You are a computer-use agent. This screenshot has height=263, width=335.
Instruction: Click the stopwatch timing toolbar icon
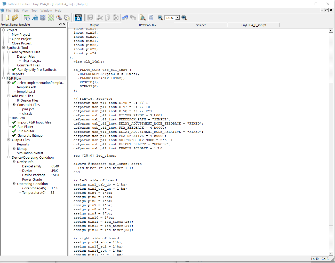[x=67, y=18]
